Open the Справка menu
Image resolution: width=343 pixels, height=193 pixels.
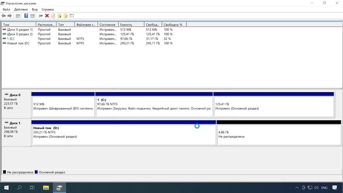47,9
